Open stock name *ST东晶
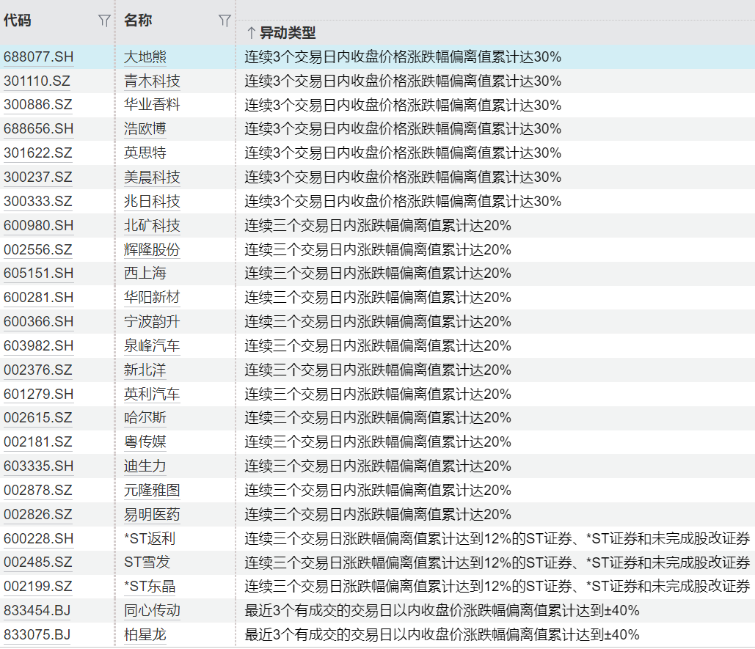755x649 pixels. tap(149, 587)
